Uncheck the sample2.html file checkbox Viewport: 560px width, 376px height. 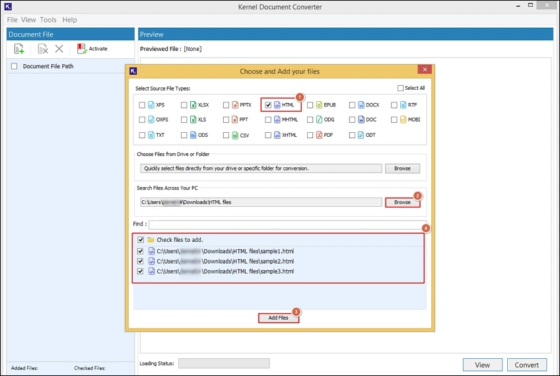coord(141,261)
